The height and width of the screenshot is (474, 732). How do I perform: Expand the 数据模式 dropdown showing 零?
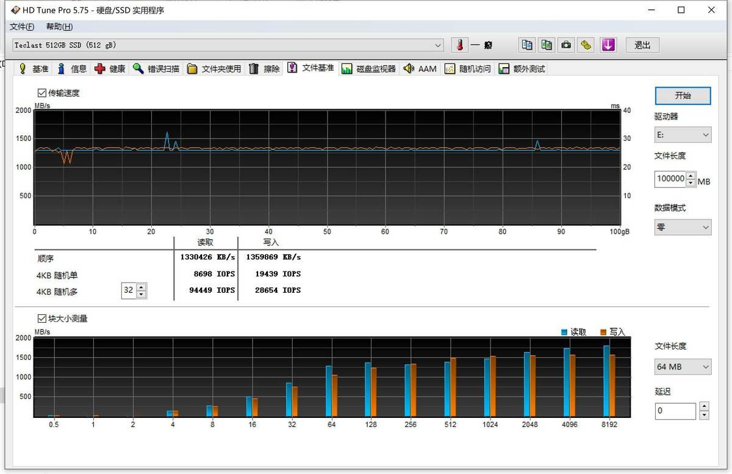683,228
